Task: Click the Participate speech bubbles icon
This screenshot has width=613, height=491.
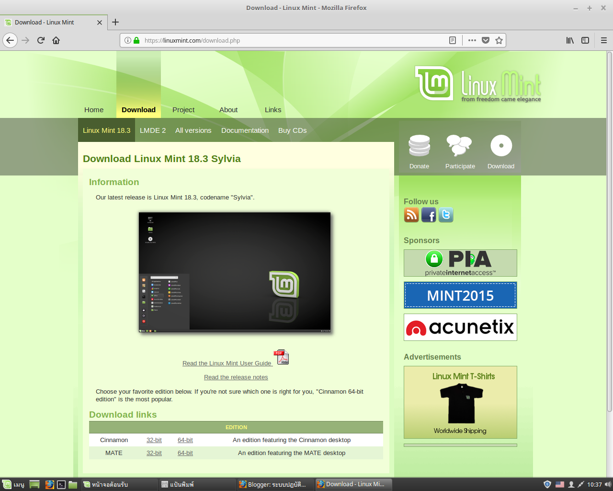Action: pos(459,145)
